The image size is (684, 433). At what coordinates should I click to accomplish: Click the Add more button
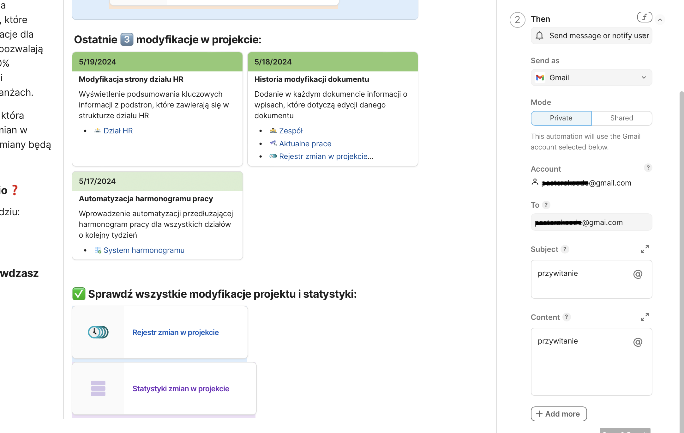point(559,414)
